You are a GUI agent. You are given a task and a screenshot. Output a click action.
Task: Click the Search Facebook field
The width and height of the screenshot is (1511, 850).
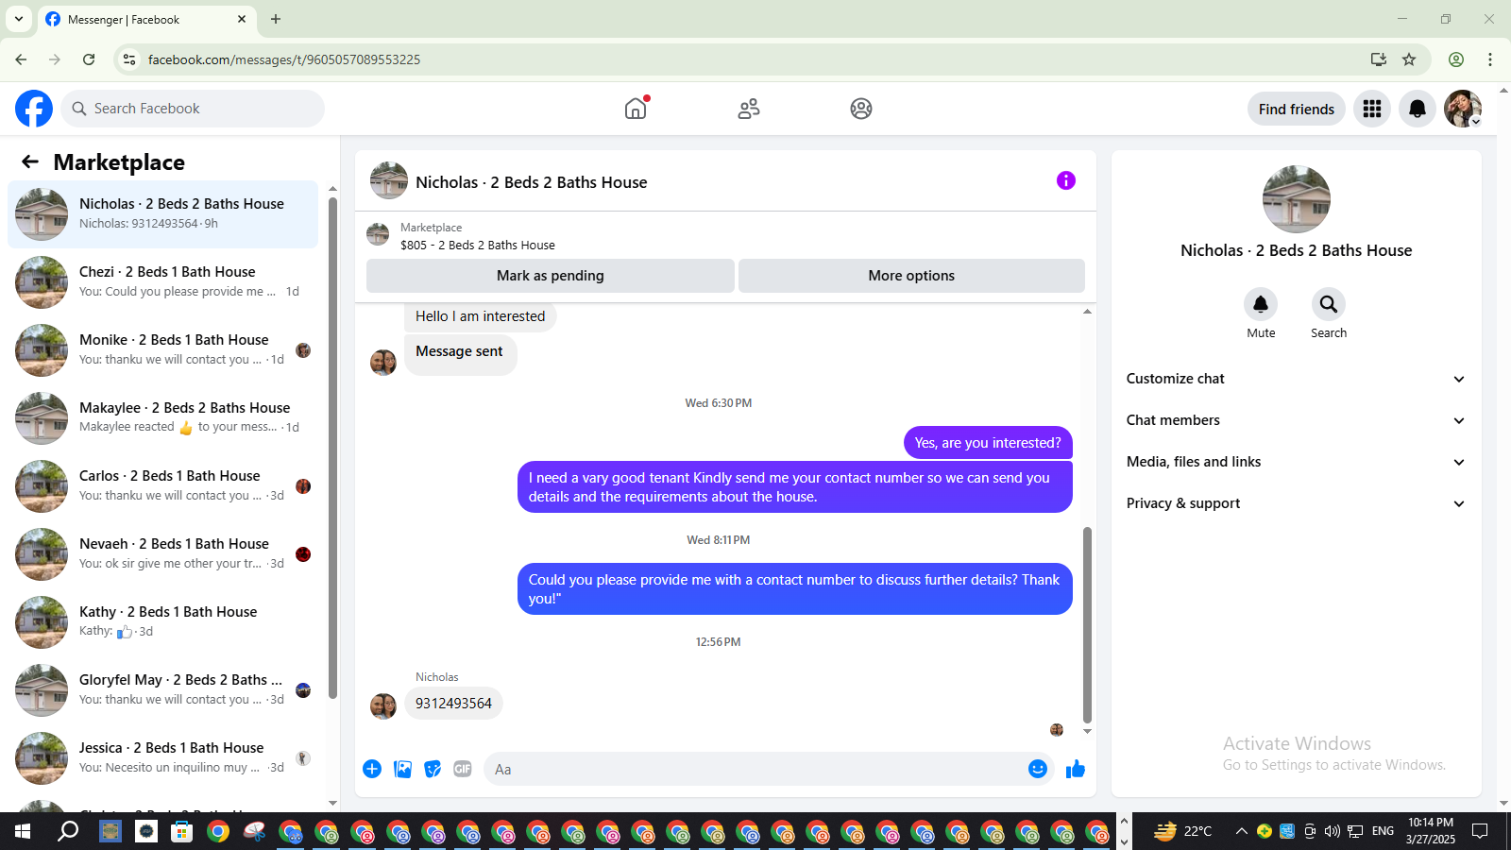pyautogui.click(x=193, y=109)
